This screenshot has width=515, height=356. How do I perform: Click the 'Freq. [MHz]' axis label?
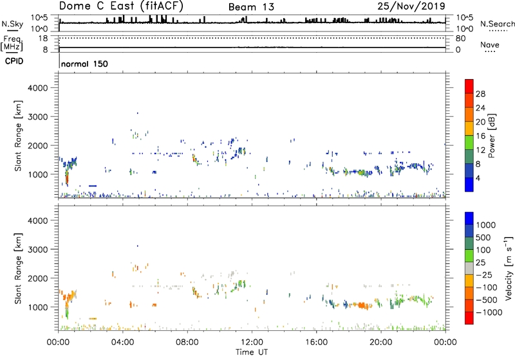coord(13,43)
